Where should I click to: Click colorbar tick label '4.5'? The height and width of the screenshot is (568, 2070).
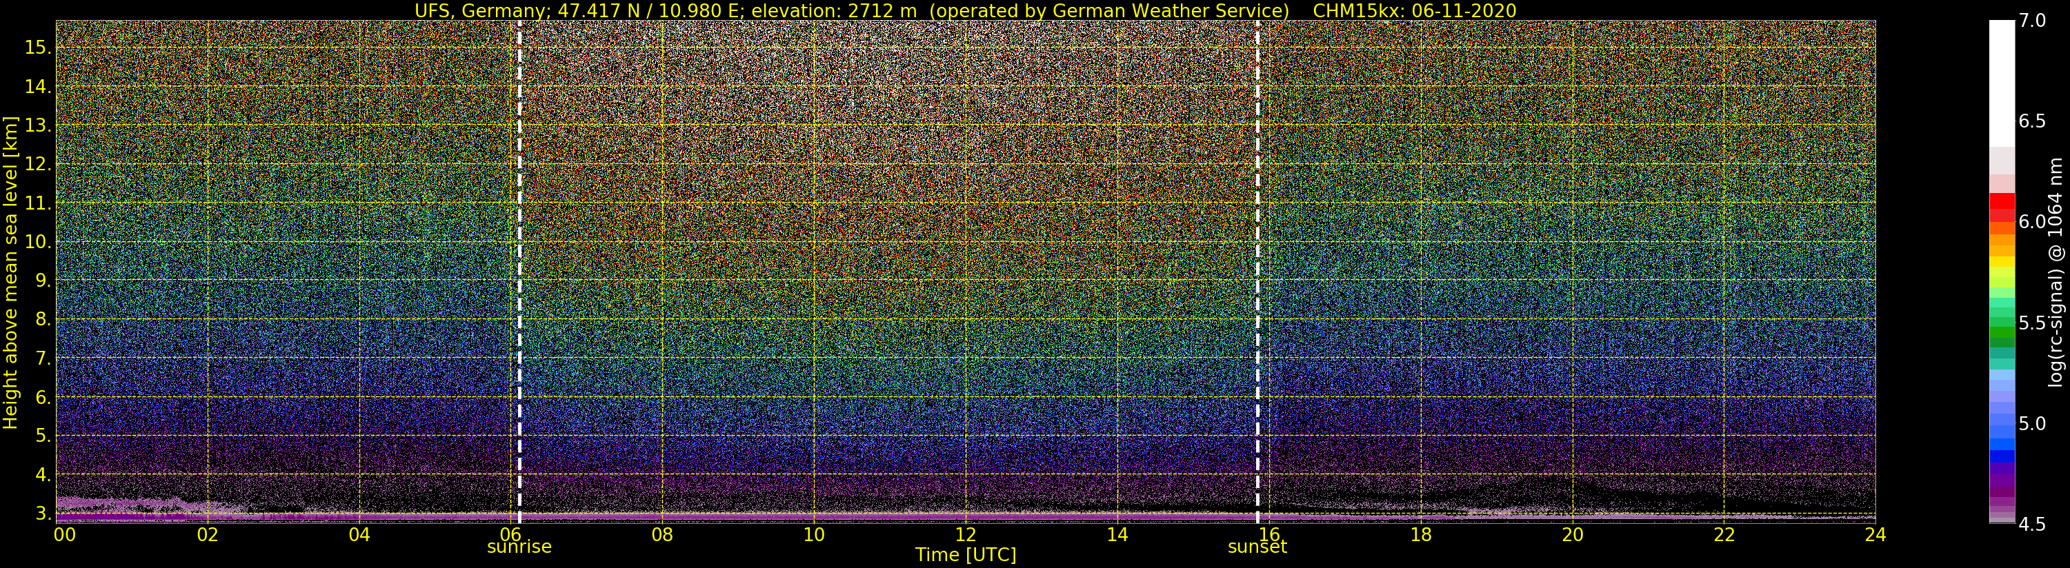[x=2032, y=524]
